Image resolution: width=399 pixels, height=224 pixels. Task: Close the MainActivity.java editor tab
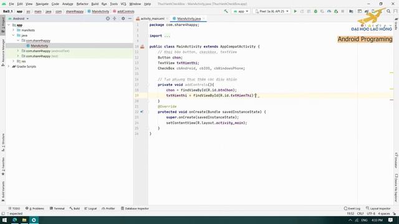tap(204, 19)
